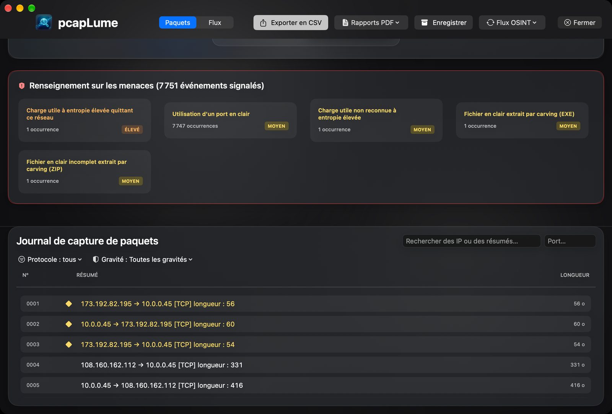Click the warning diamond on packet 0001
Image resolution: width=612 pixels, height=414 pixels.
click(x=69, y=304)
